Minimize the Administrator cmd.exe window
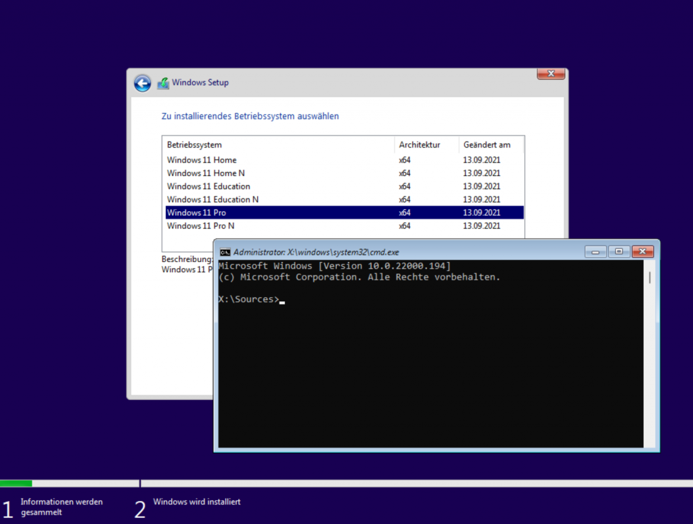 [x=596, y=252]
